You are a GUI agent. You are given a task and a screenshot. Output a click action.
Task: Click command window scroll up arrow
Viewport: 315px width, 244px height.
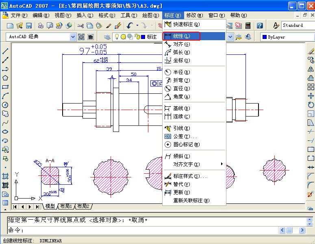[310, 219]
